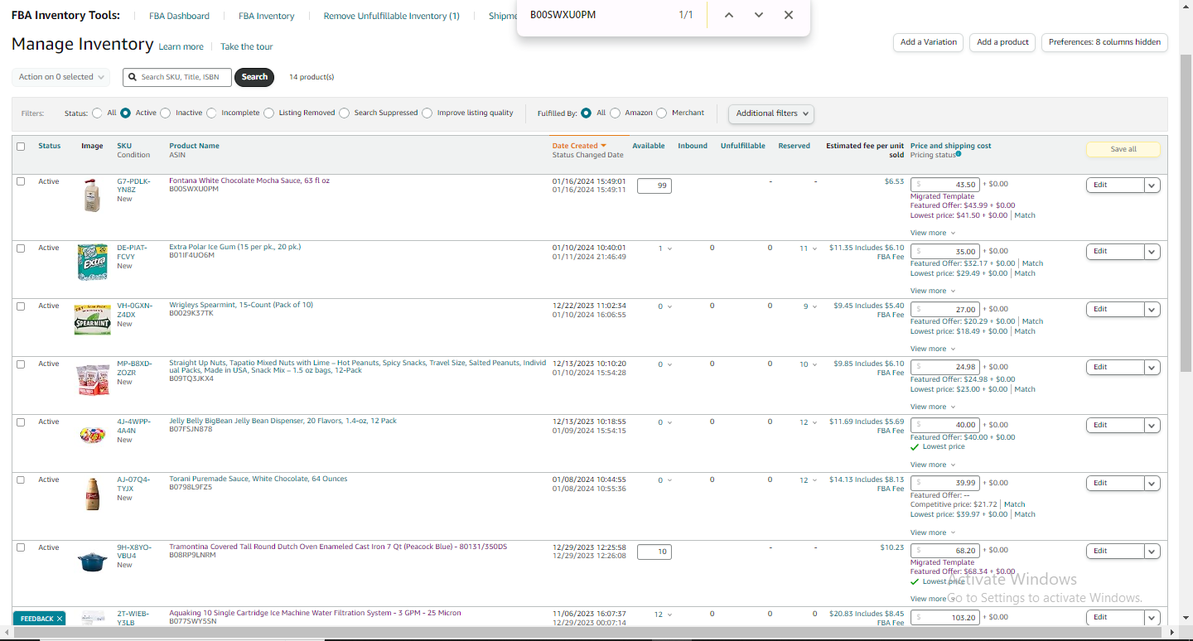Screen dimensions: 1193x641
Task: Click the Price and shipping cost header
Action: [950, 146]
